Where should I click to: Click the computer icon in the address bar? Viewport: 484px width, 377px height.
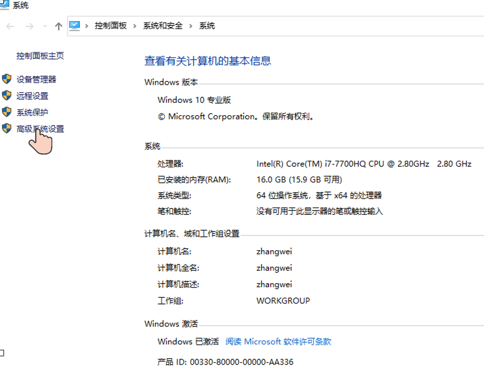[x=74, y=26]
